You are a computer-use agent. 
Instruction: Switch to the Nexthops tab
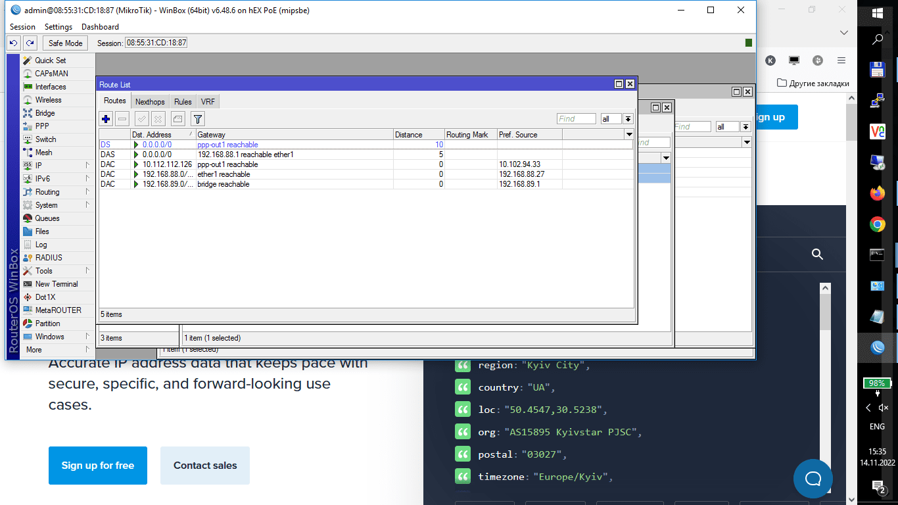tap(150, 101)
